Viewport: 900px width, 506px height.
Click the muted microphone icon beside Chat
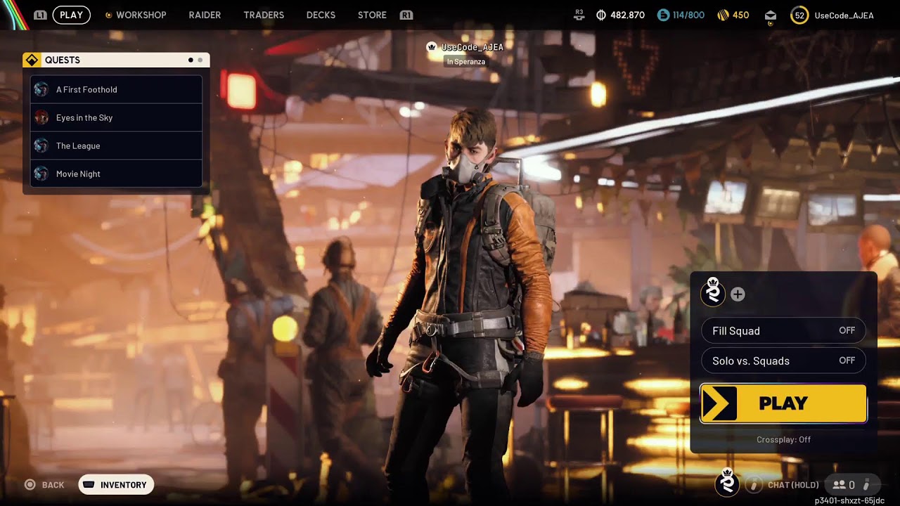pos(754,485)
